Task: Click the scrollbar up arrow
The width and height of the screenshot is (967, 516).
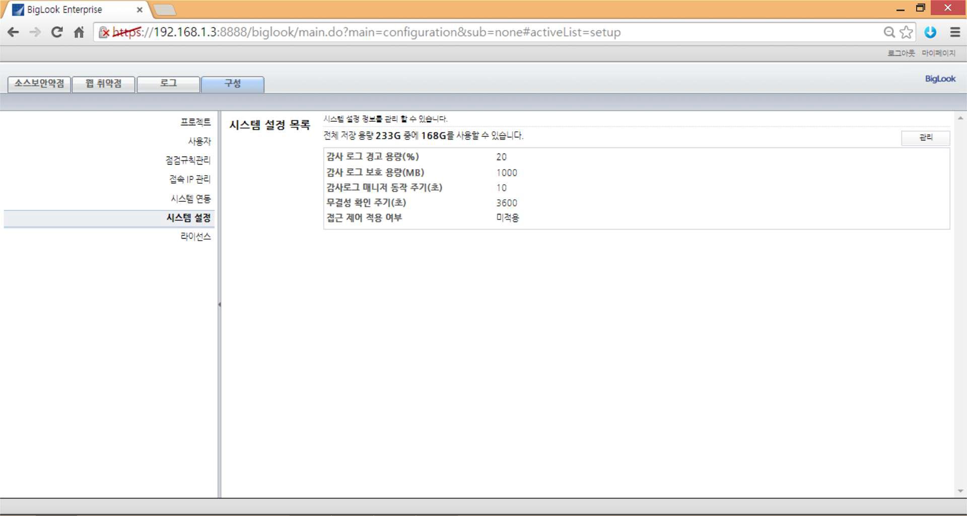Action: coord(960,118)
